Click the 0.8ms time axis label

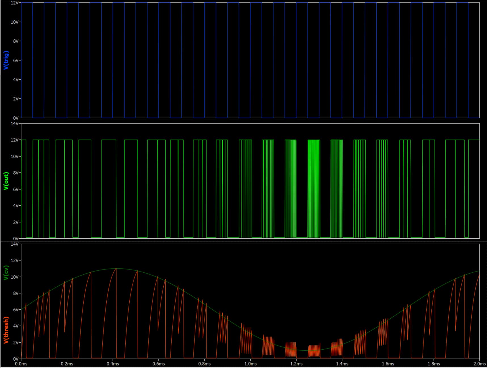(205, 364)
